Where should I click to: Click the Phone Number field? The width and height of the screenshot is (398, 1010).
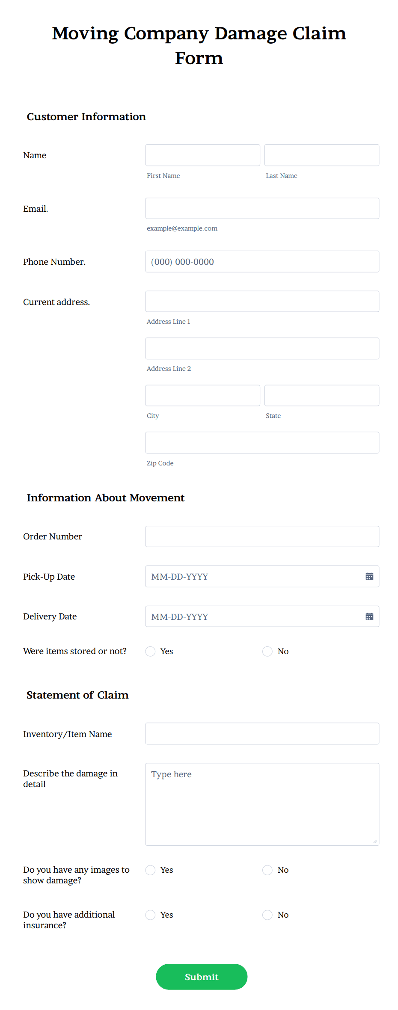[262, 261]
